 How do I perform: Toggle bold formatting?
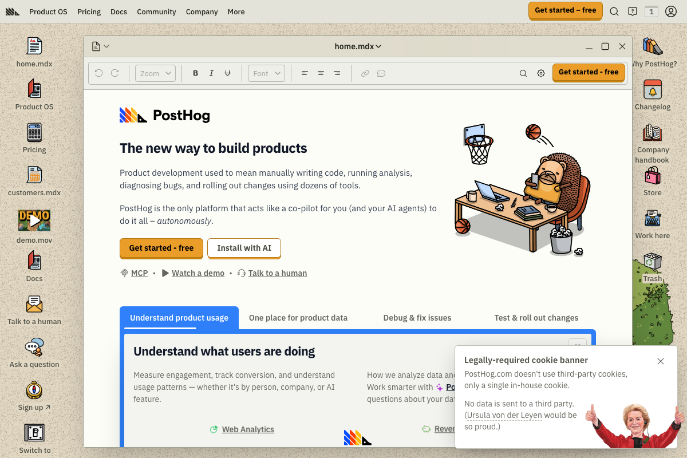[x=195, y=73]
